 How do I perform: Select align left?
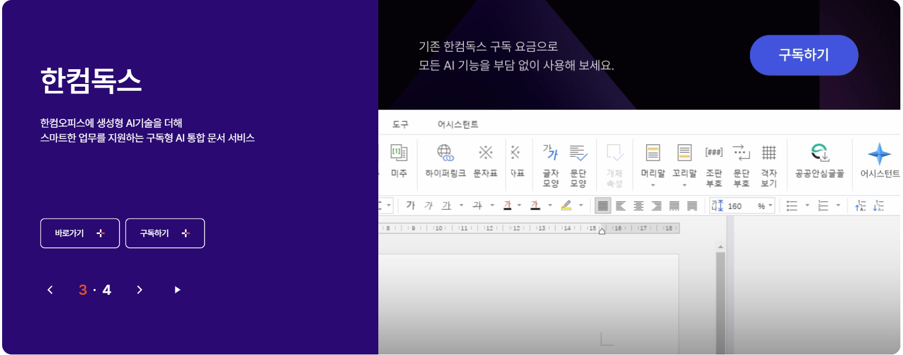pyautogui.click(x=621, y=205)
